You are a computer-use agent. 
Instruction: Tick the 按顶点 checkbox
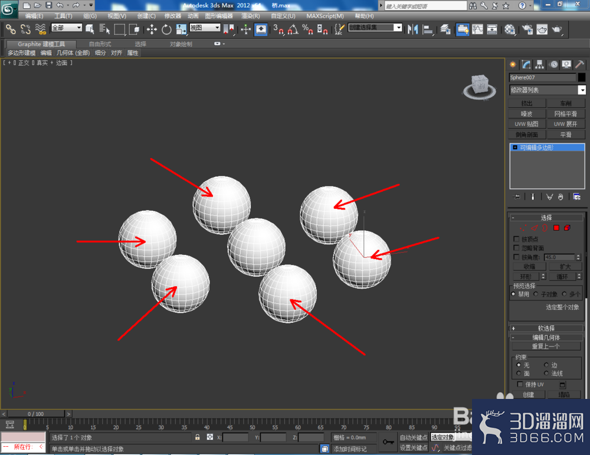(516, 238)
